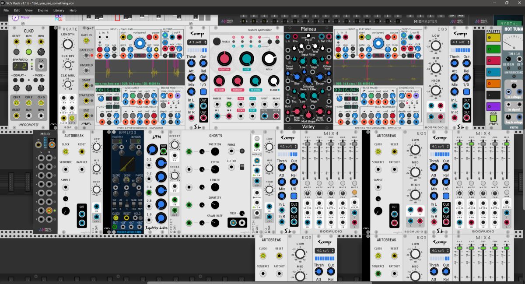The height and width of the screenshot is (284, 525).
Task: Click the JITTER jack on GHOSTS
Action: click(231, 167)
